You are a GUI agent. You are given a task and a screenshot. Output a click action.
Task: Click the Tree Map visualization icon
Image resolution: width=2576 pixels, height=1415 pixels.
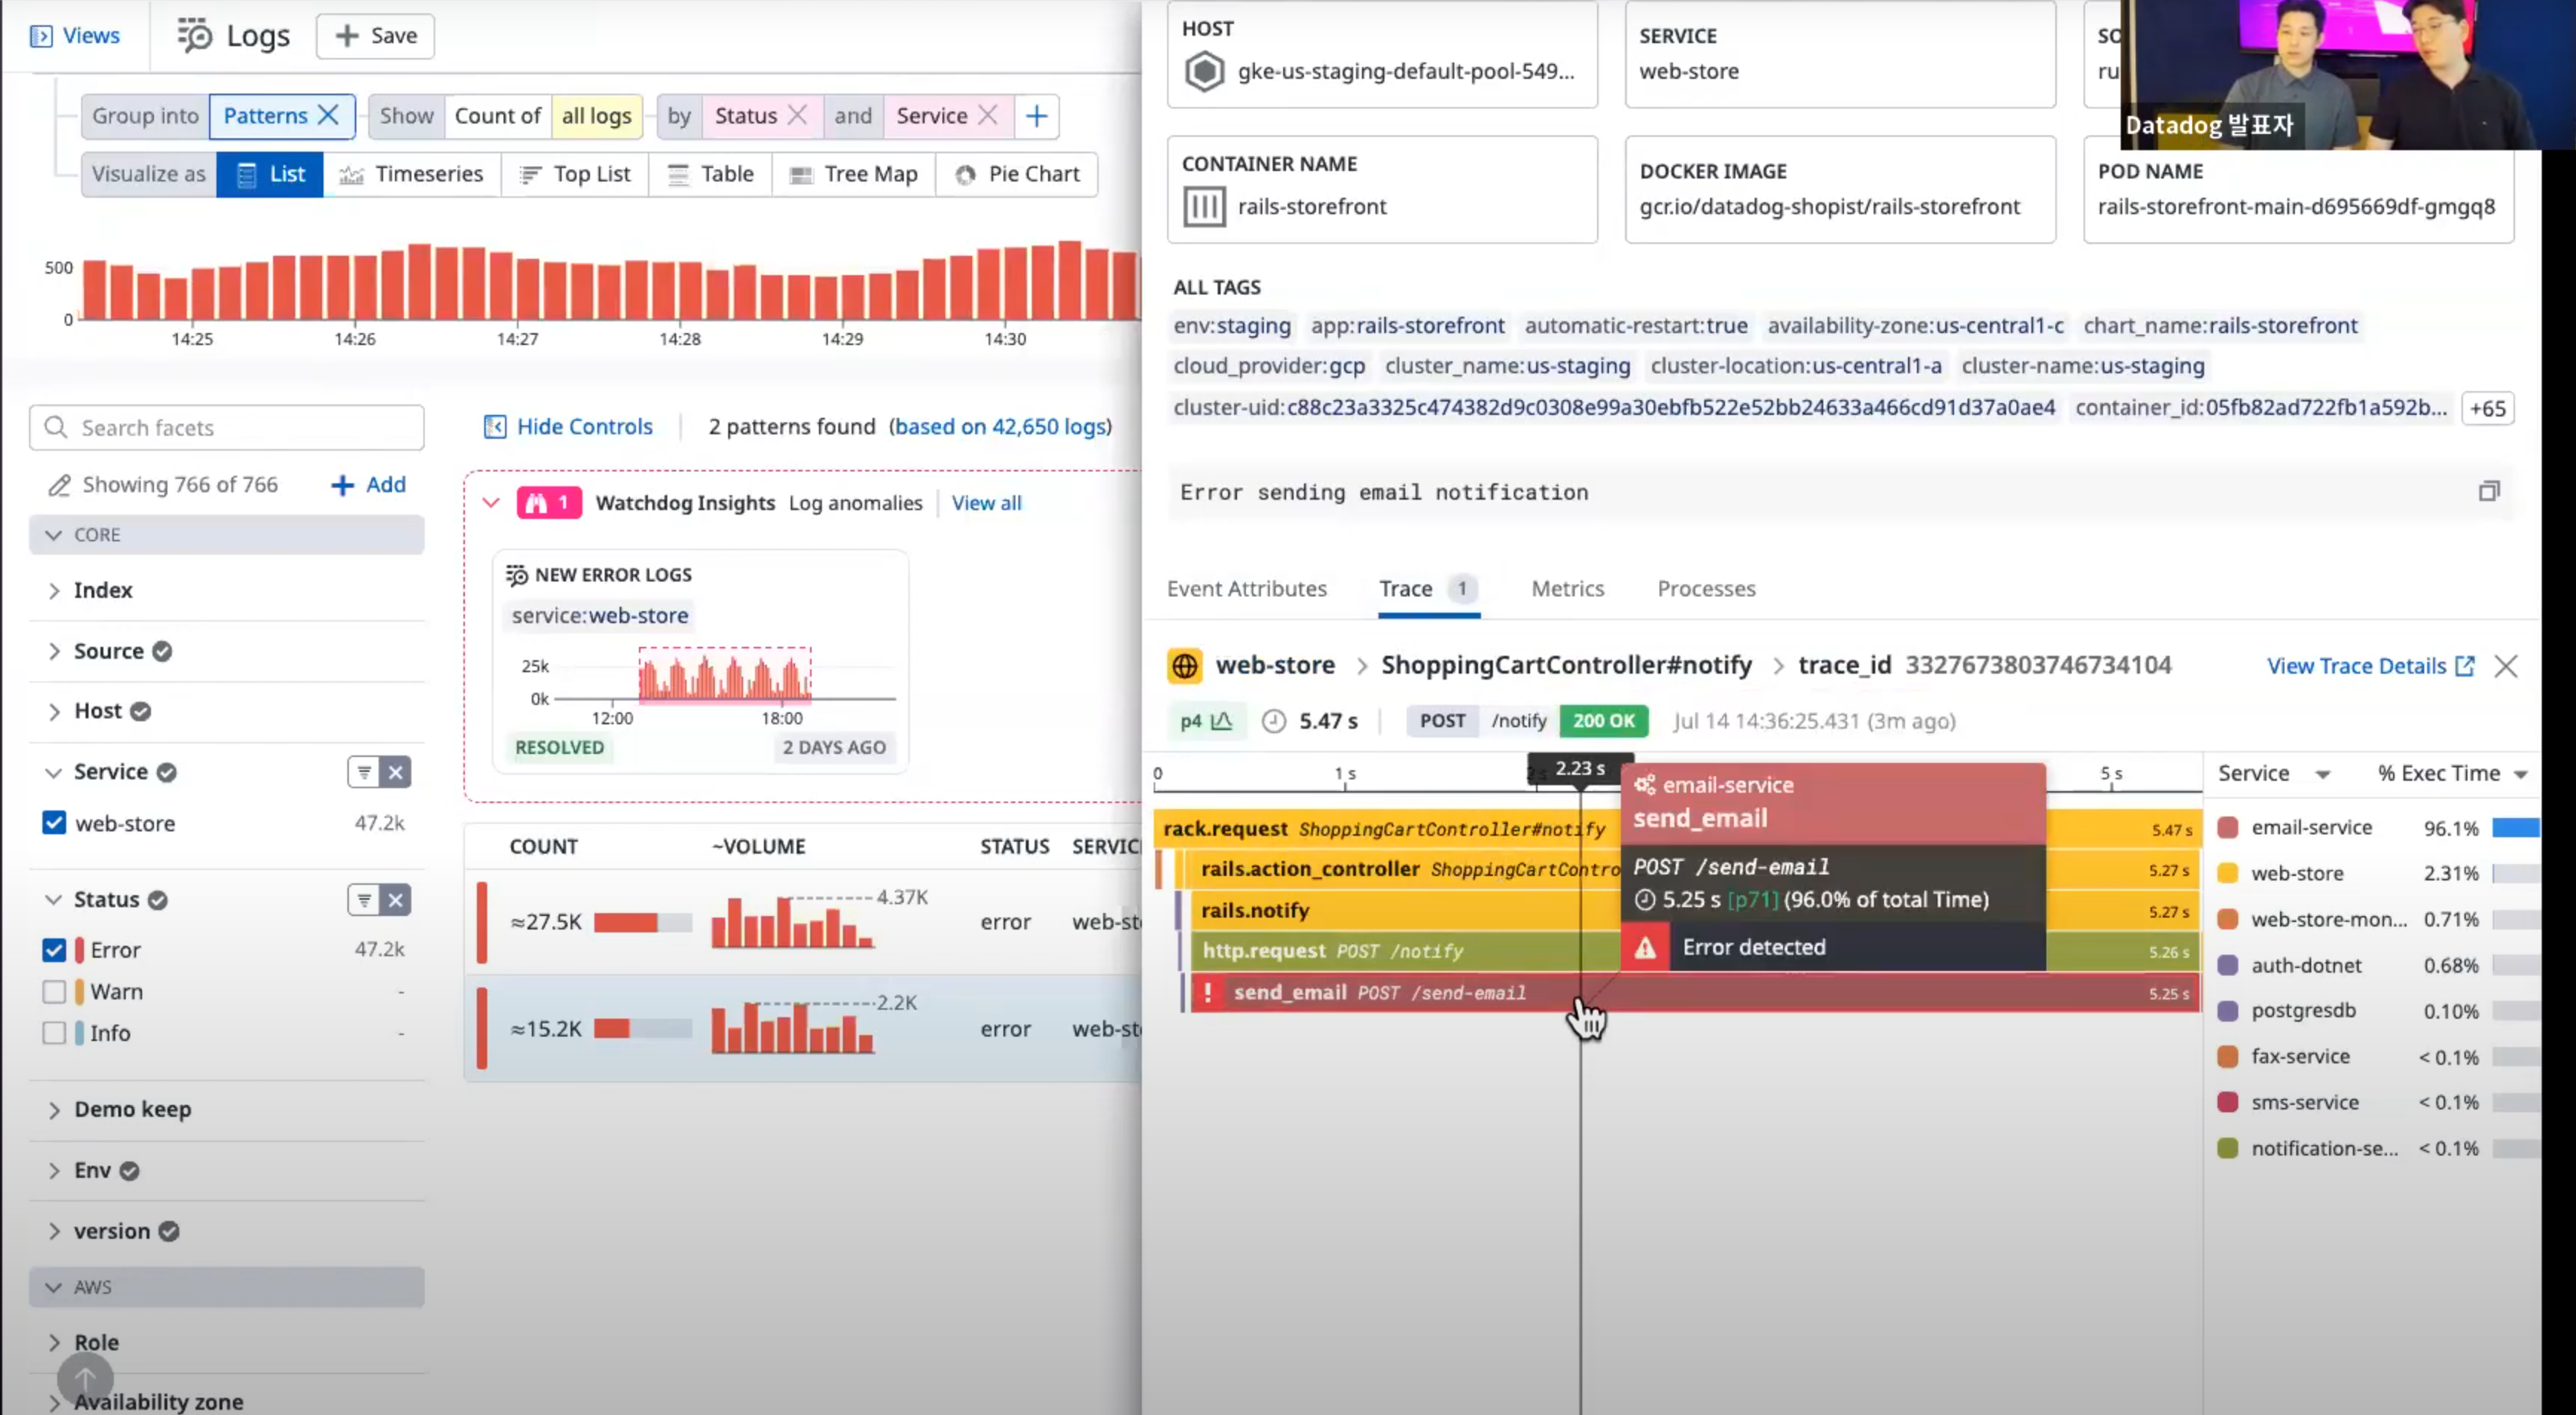click(x=801, y=175)
